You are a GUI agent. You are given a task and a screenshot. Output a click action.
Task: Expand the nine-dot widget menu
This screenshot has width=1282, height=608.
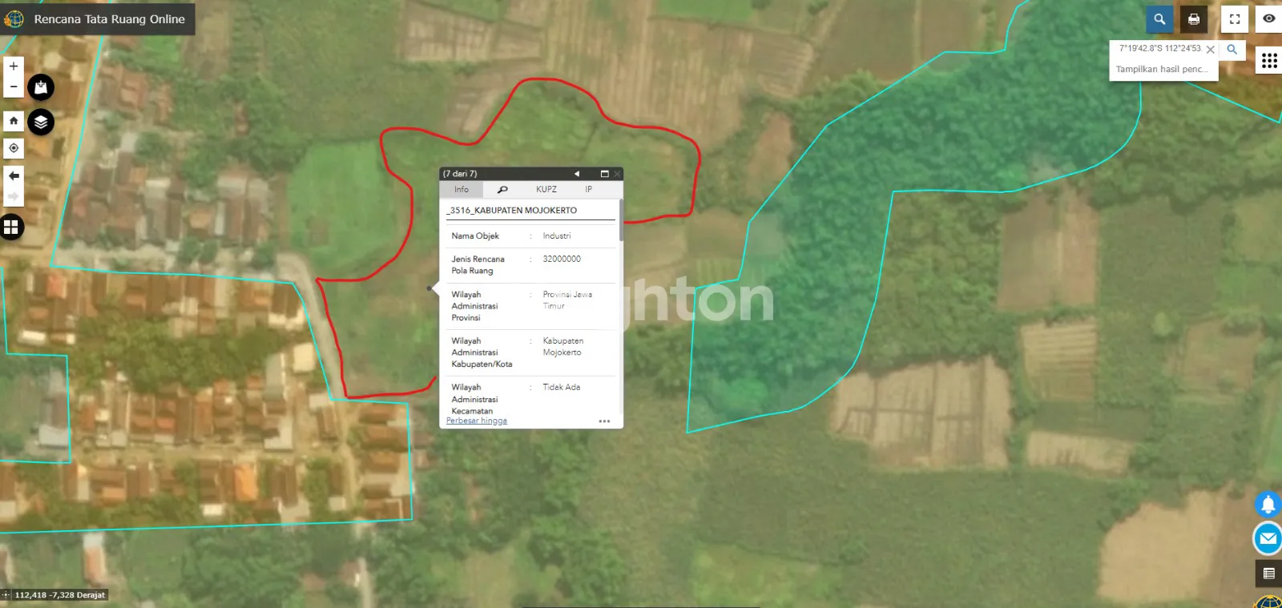tap(1269, 61)
